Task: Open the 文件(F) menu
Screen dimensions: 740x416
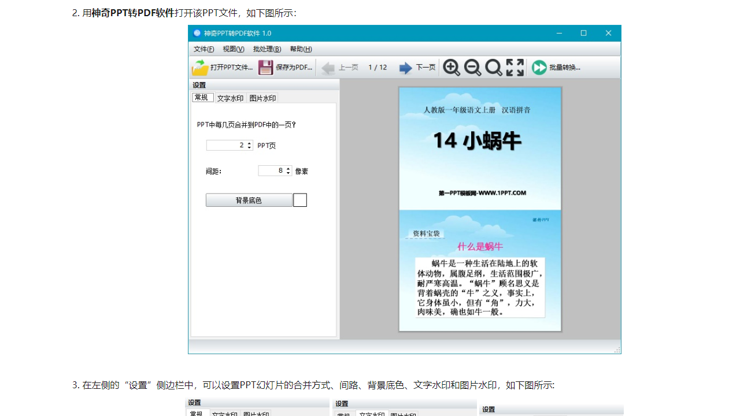Action: click(203, 49)
